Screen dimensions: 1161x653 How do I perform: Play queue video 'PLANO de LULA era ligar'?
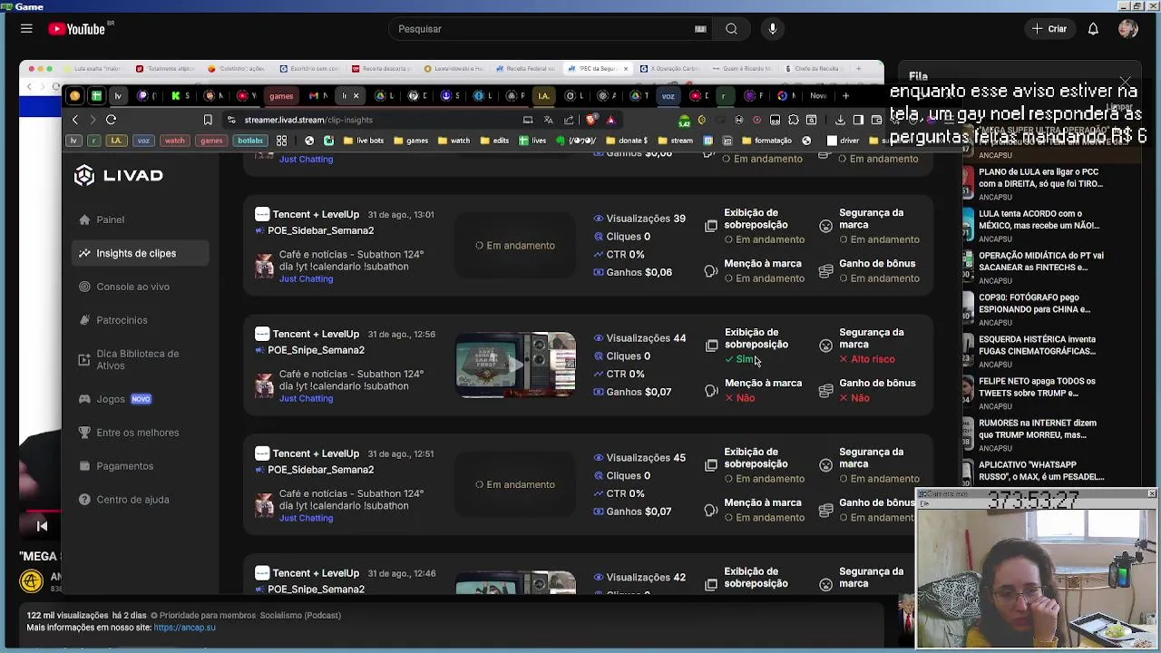[1040, 178]
